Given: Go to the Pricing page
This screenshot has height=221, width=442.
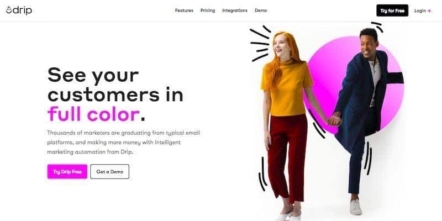Looking at the screenshot, I should point(208,10).
